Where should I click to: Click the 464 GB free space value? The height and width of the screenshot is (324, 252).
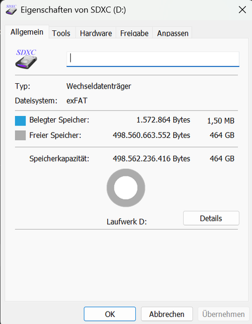click(x=222, y=136)
